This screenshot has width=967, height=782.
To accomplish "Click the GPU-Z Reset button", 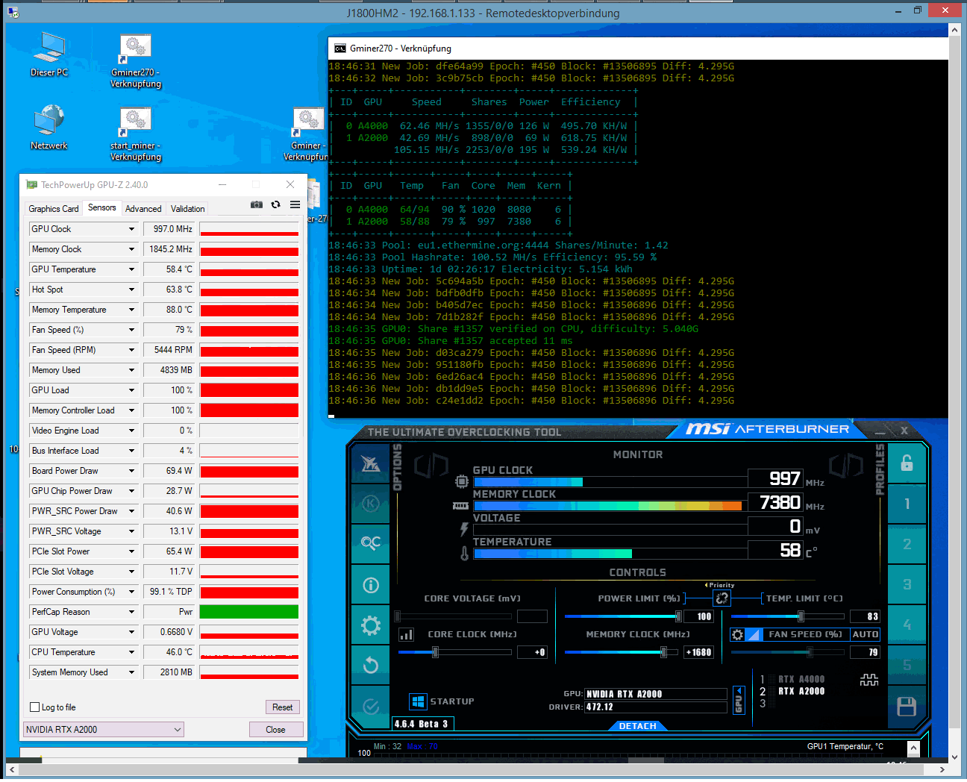I will [x=282, y=707].
